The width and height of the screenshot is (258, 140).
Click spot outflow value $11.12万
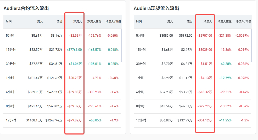point(186,78)
